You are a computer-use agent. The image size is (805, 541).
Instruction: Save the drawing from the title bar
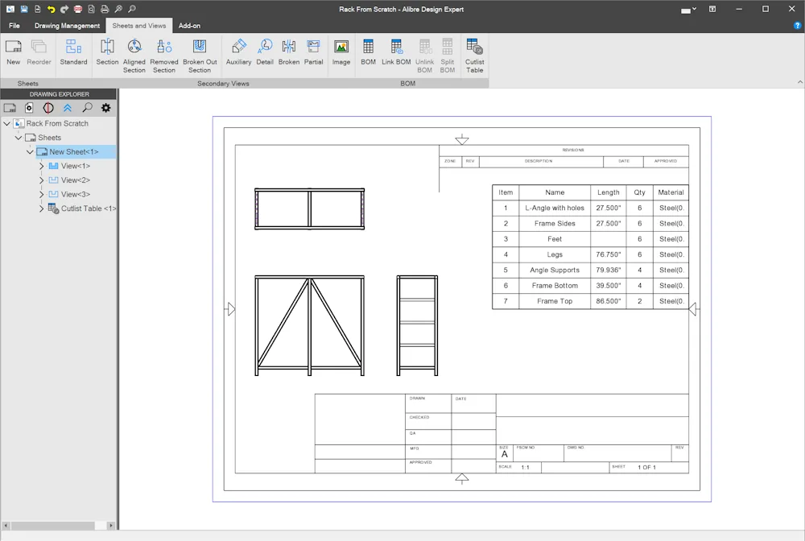24,9
